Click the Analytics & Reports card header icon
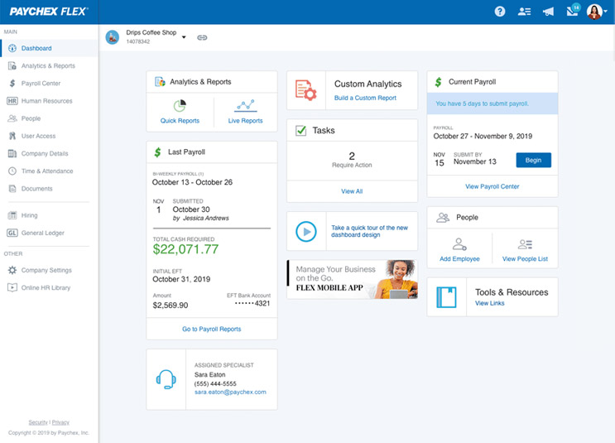Image resolution: width=615 pixels, height=443 pixels. [x=160, y=82]
